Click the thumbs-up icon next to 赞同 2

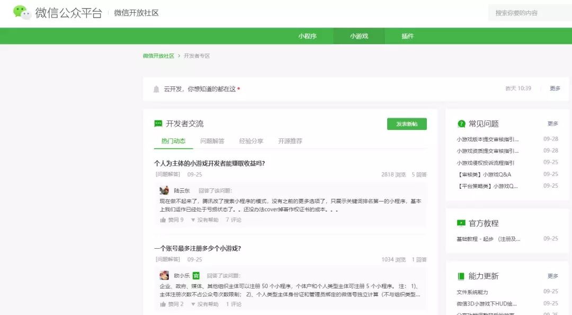163,304
